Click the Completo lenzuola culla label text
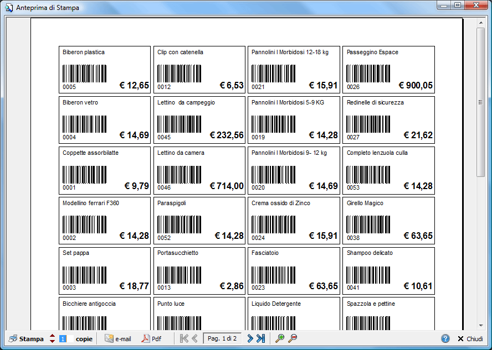Image resolution: width=492 pixels, height=350 pixels. tap(377, 153)
